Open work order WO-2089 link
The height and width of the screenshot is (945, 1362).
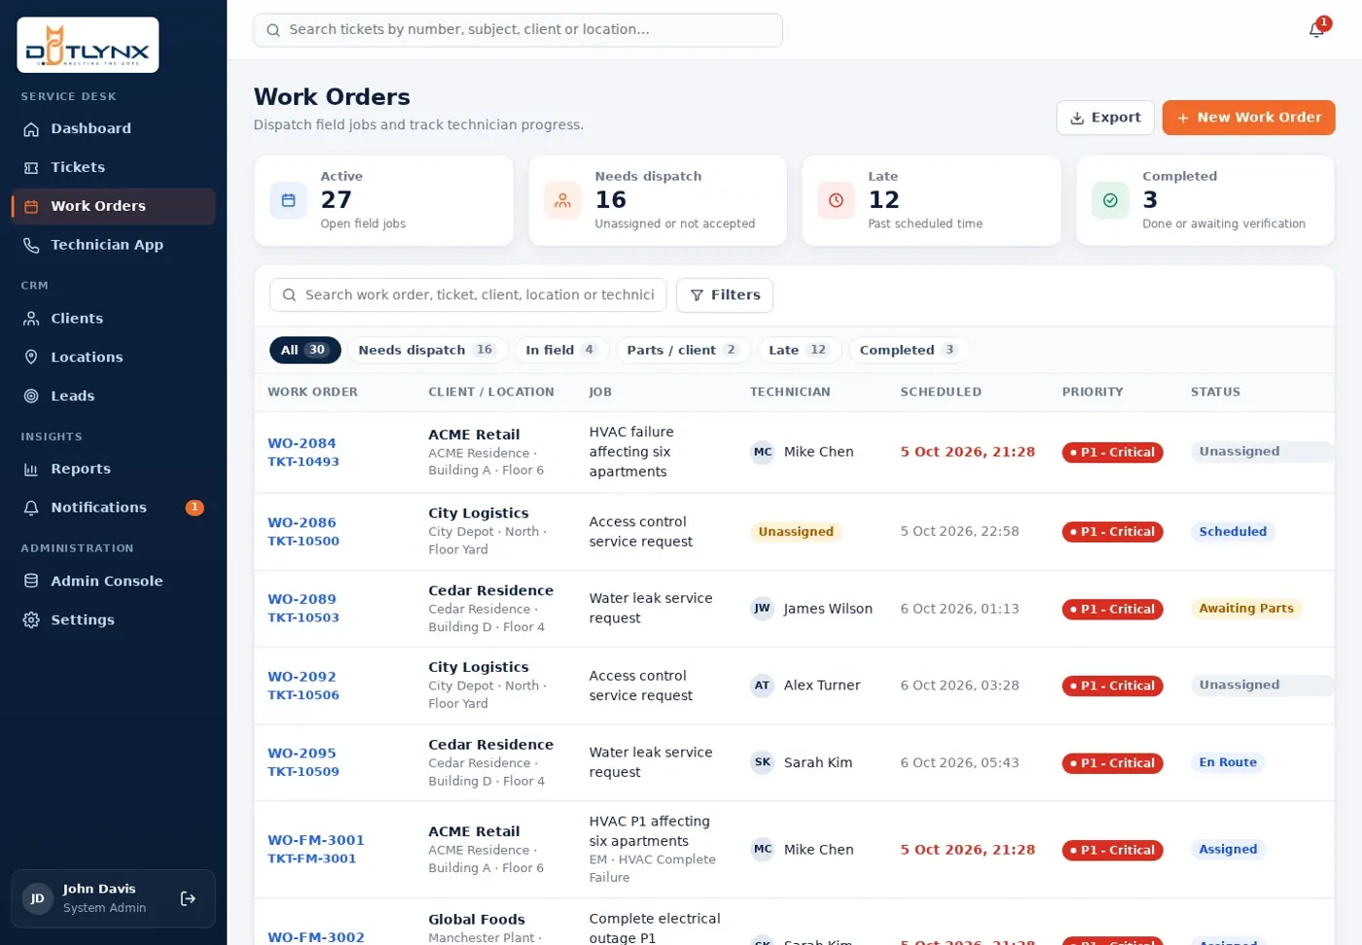pyautogui.click(x=302, y=600)
